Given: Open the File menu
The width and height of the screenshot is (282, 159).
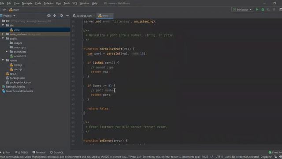Looking at the screenshot, I should pyautogui.click(x=2, y=3).
